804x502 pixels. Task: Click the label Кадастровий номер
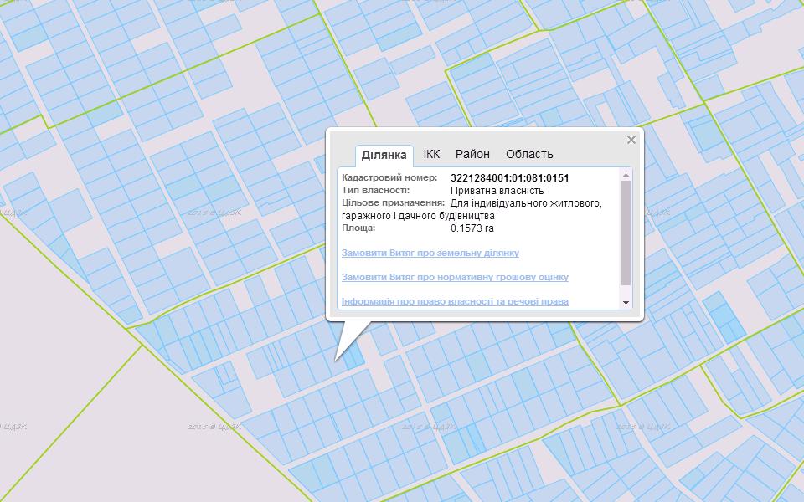point(389,177)
